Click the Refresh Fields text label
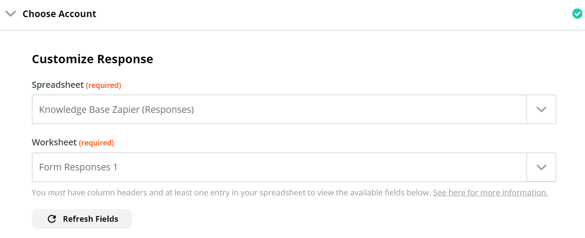The height and width of the screenshot is (238, 585). [x=90, y=219]
